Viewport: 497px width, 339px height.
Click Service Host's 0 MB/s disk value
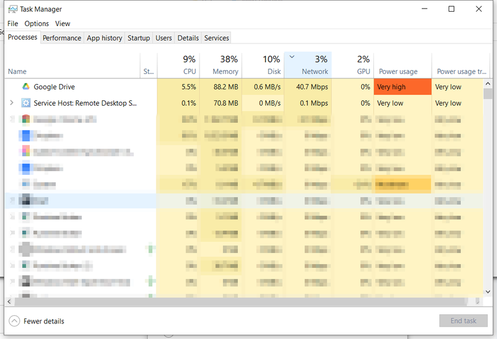(270, 103)
